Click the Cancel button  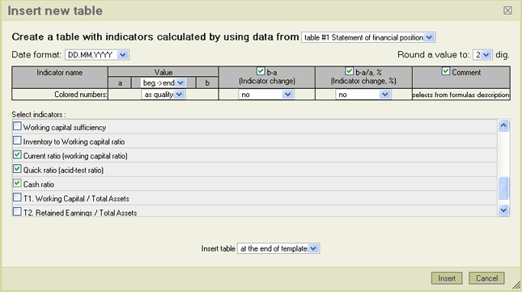486,278
